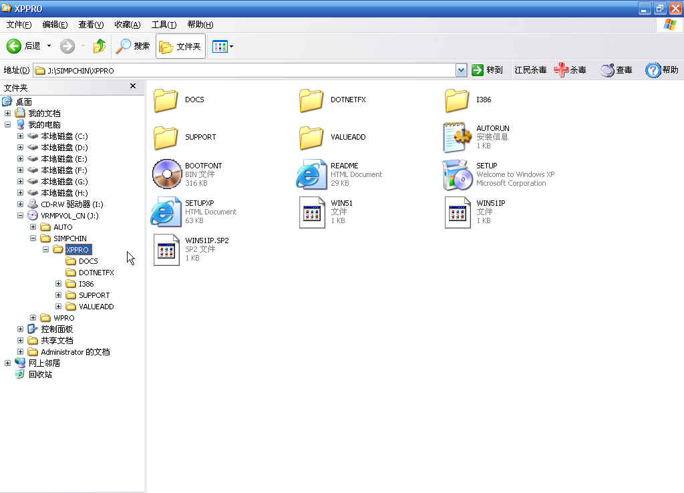Viewport: 684px width, 493px height.
Task: Open the Views icon dropdown in toolbar
Action: click(x=222, y=46)
